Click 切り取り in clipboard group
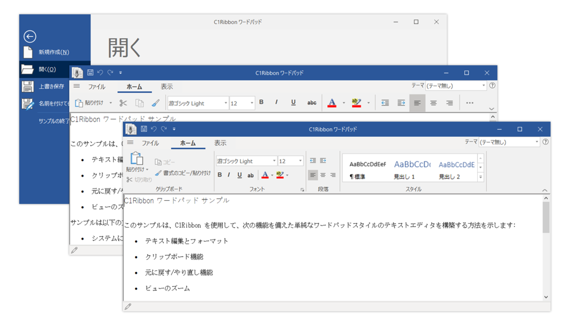The height and width of the screenshot is (322, 572). [x=139, y=180]
